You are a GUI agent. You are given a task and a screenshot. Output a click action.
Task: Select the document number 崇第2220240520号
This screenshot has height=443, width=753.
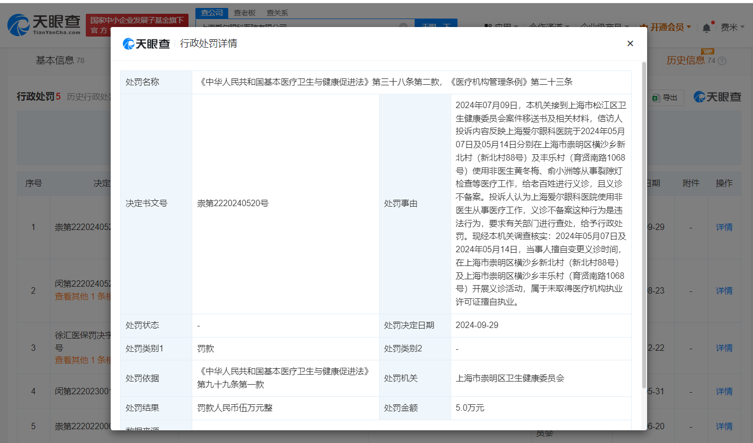tap(233, 203)
